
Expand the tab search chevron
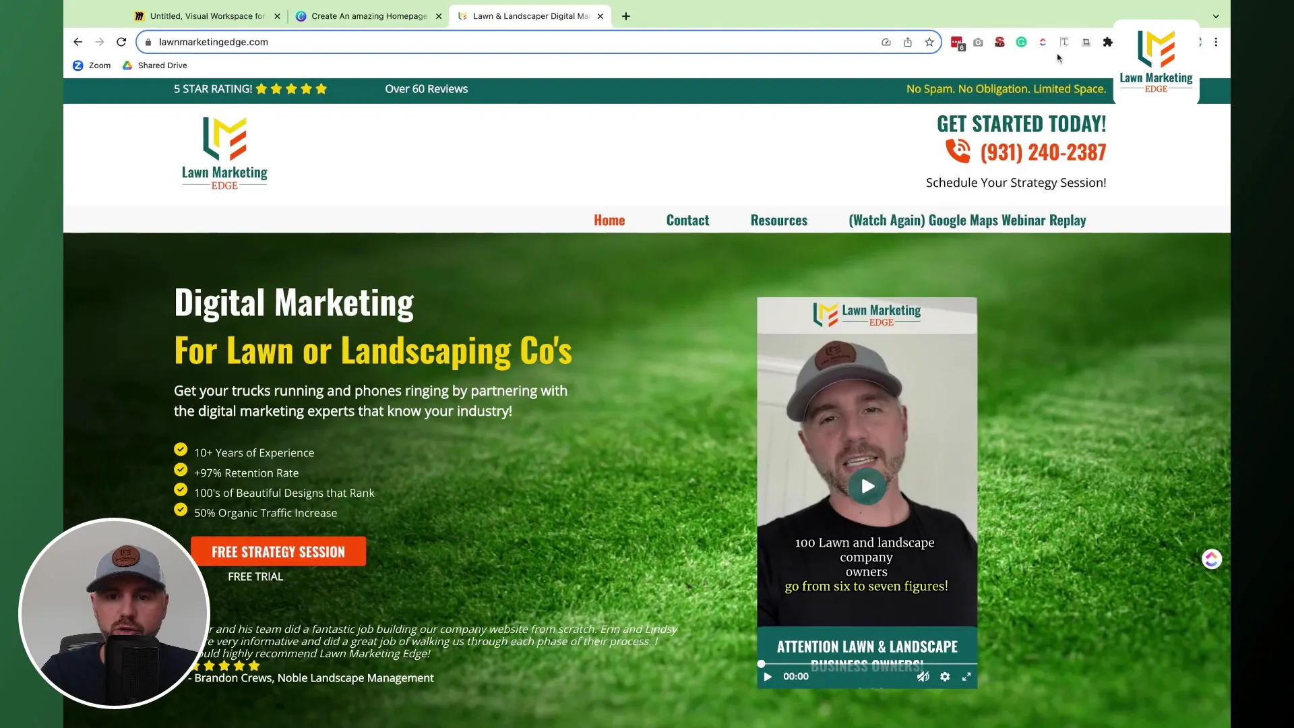click(x=1216, y=16)
